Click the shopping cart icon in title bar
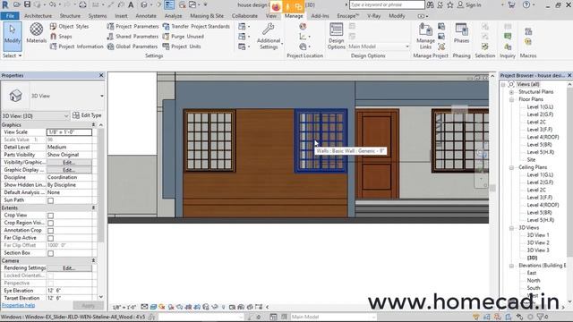This screenshot has width=573, height=322. [x=511, y=4]
